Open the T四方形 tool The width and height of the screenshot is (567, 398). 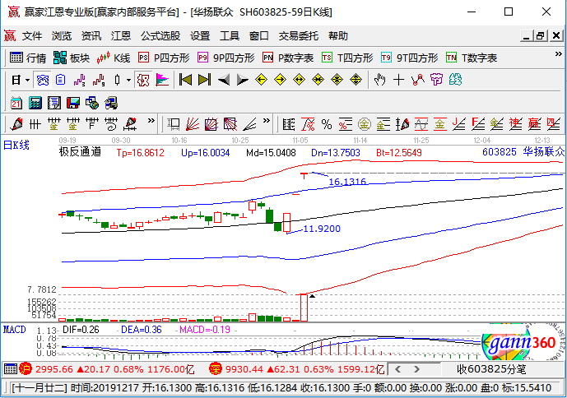[x=347, y=58]
